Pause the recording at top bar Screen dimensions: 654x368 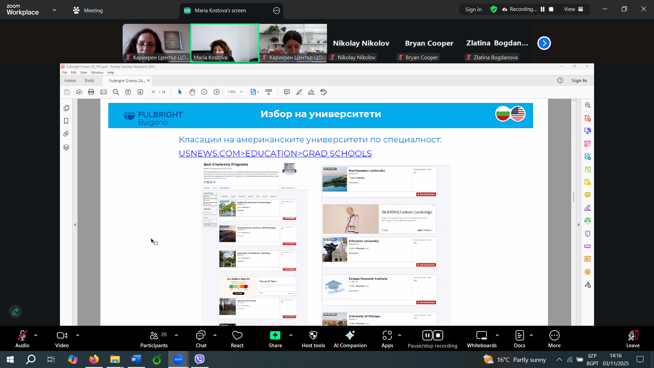(543, 9)
